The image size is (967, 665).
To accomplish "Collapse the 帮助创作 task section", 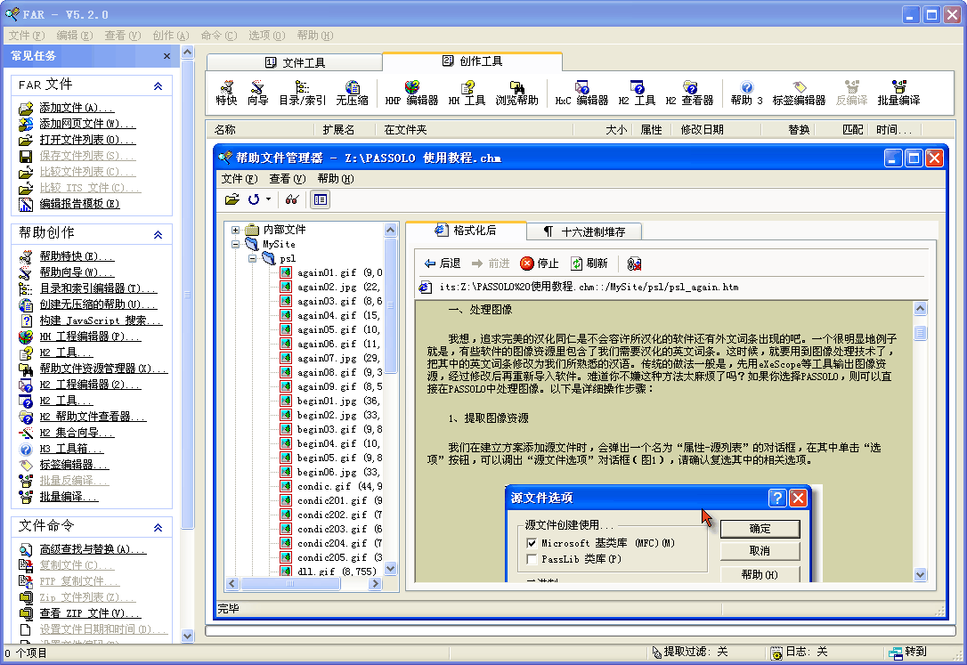I will coord(158,234).
